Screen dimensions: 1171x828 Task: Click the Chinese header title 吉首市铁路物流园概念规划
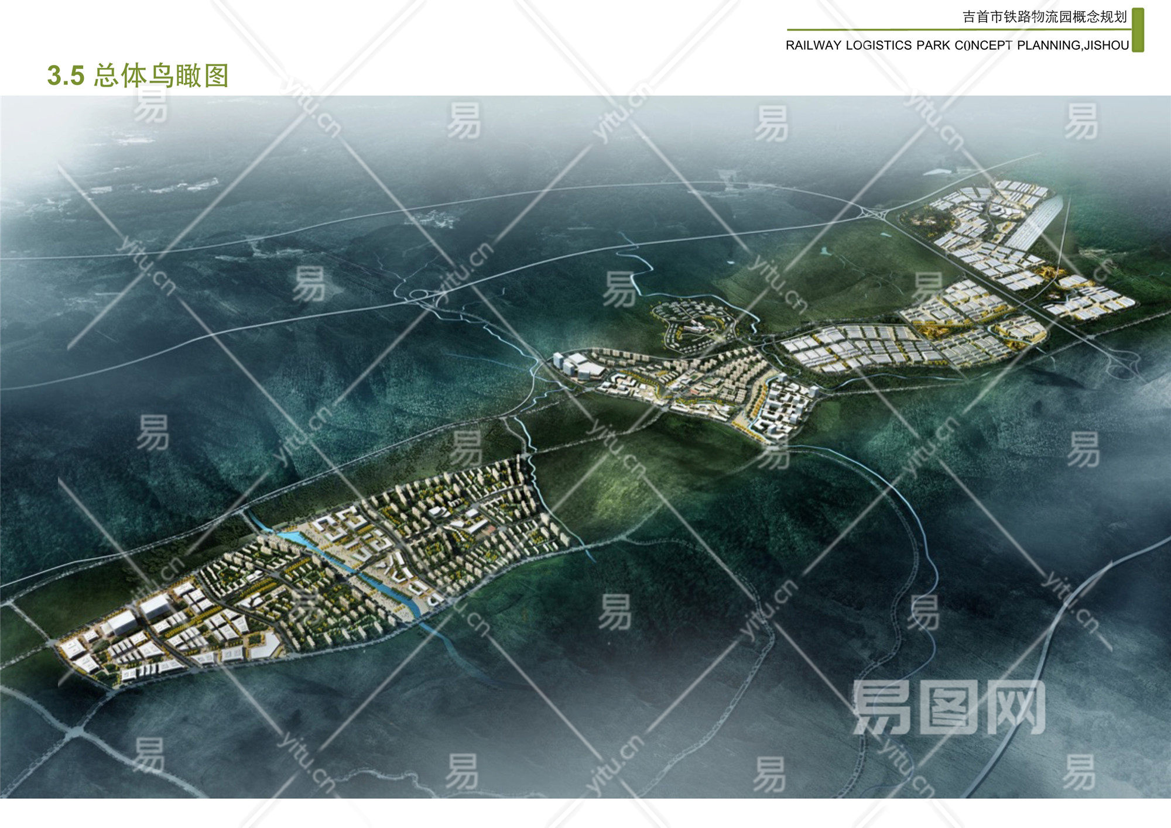coord(1045,17)
